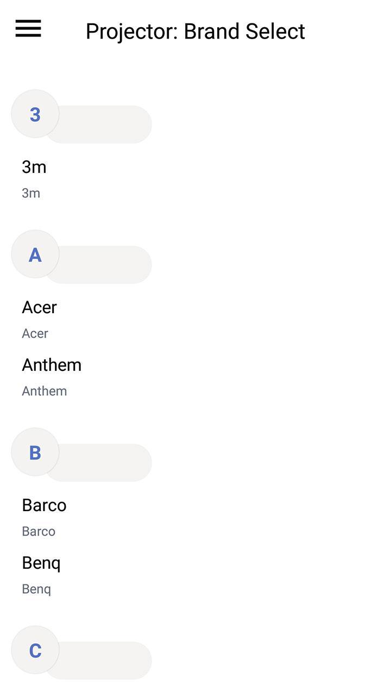This screenshot has height=696, width=391.
Task: Pick the Barco brand title
Action: point(44,505)
